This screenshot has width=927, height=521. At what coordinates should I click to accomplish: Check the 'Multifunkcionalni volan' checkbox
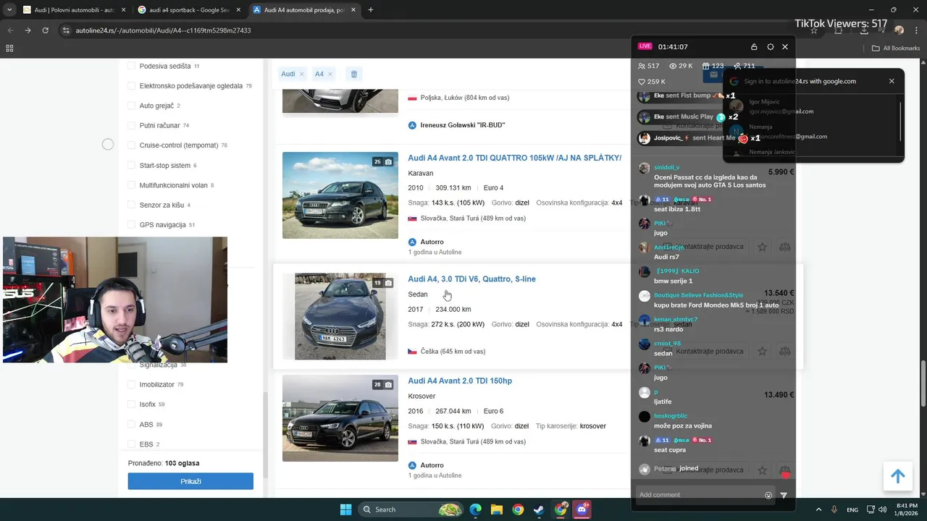(x=131, y=185)
